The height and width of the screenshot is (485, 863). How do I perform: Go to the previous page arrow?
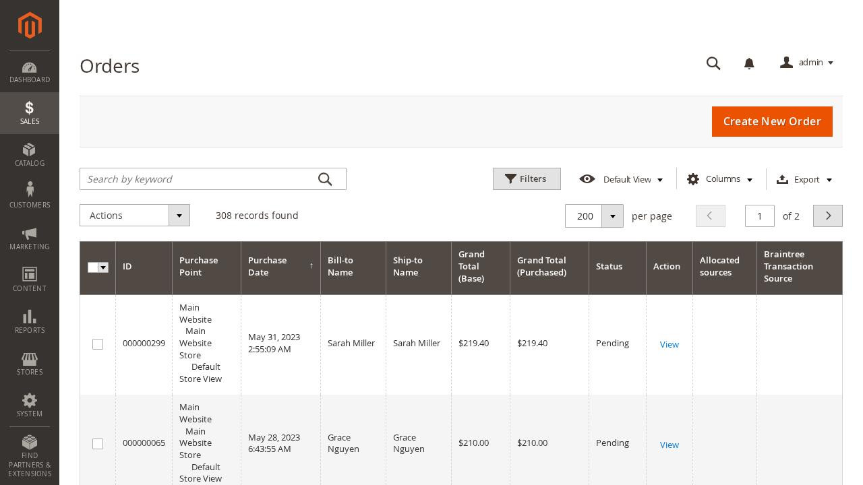[x=711, y=216]
